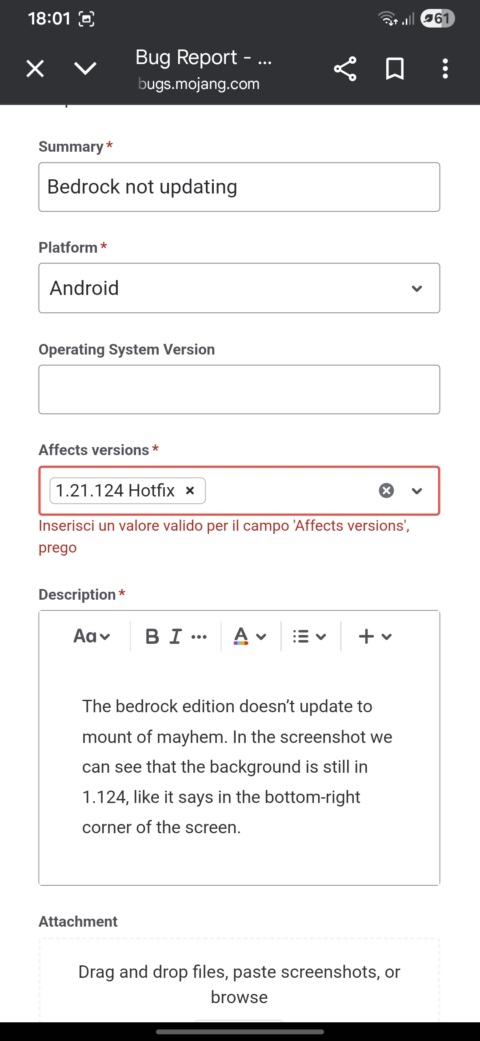Open the three-dot browser menu
The height and width of the screenshot is (1041, 480).
coord(445,69)
